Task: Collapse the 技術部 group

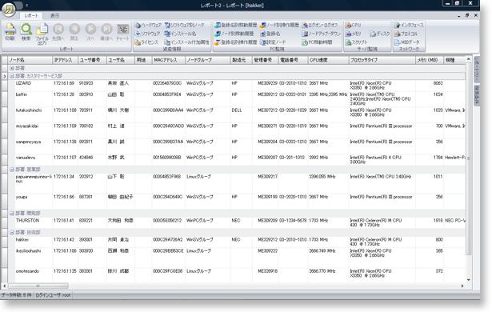Action: [12, 233]
